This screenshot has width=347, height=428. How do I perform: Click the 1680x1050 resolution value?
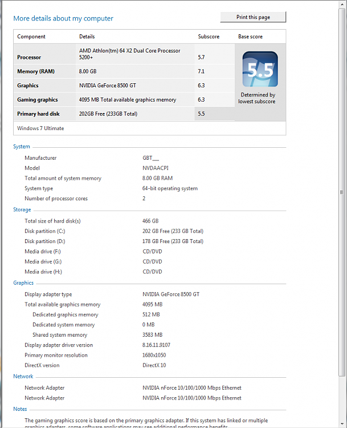154,355
